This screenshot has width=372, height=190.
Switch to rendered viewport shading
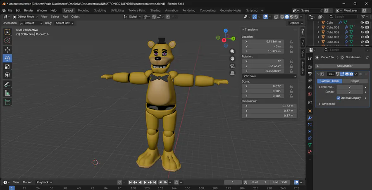[x=296, y=17]
